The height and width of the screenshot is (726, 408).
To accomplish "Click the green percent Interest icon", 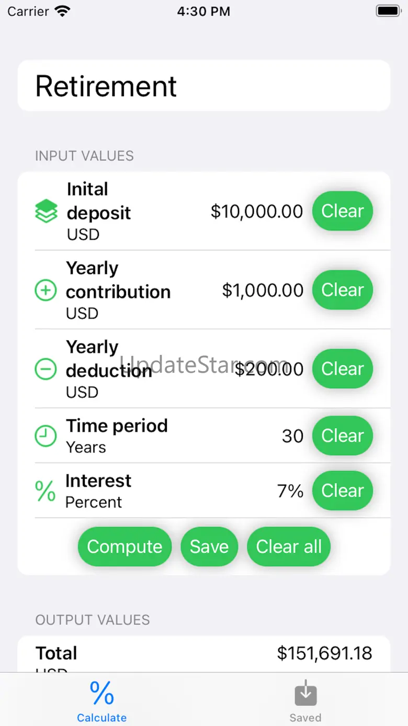I will (x=46, y=491).
